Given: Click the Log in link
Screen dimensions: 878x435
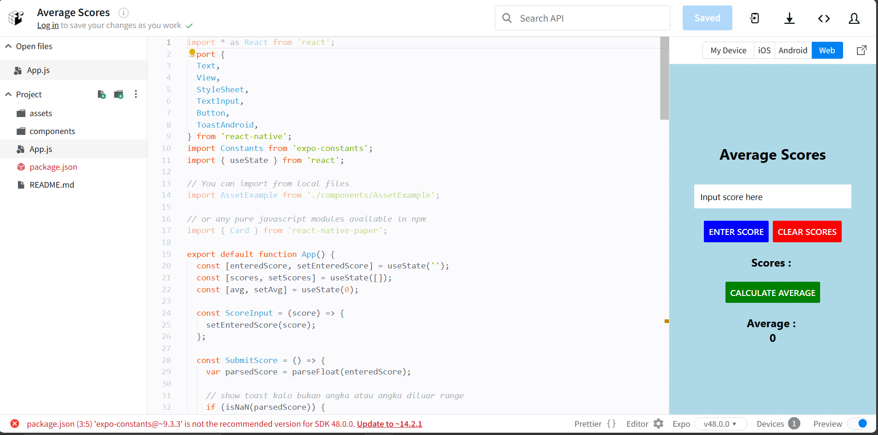Looking at the screenshot, I should click(x=48, y=25).
